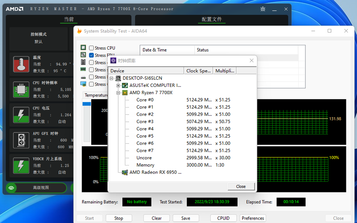Click the CPU clock speed chip icon
This screenshot has width=357, height=223.
click(x=21, y=90)
